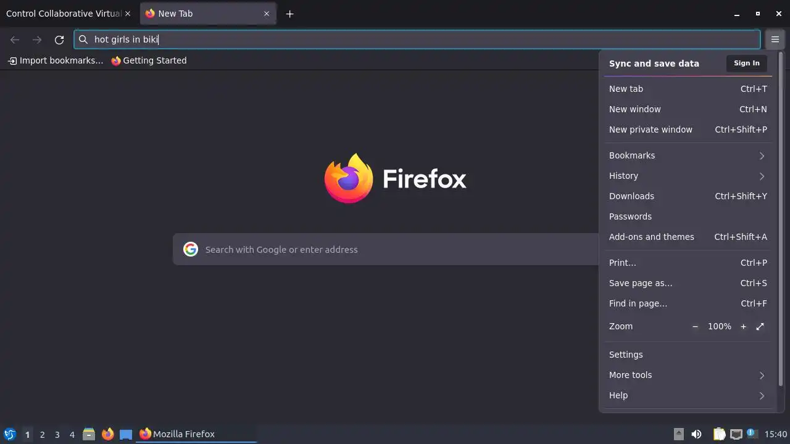This screenshot has height=444, width=790.
Task: Open Getting Started bookmark
Action: pos(149,60)
